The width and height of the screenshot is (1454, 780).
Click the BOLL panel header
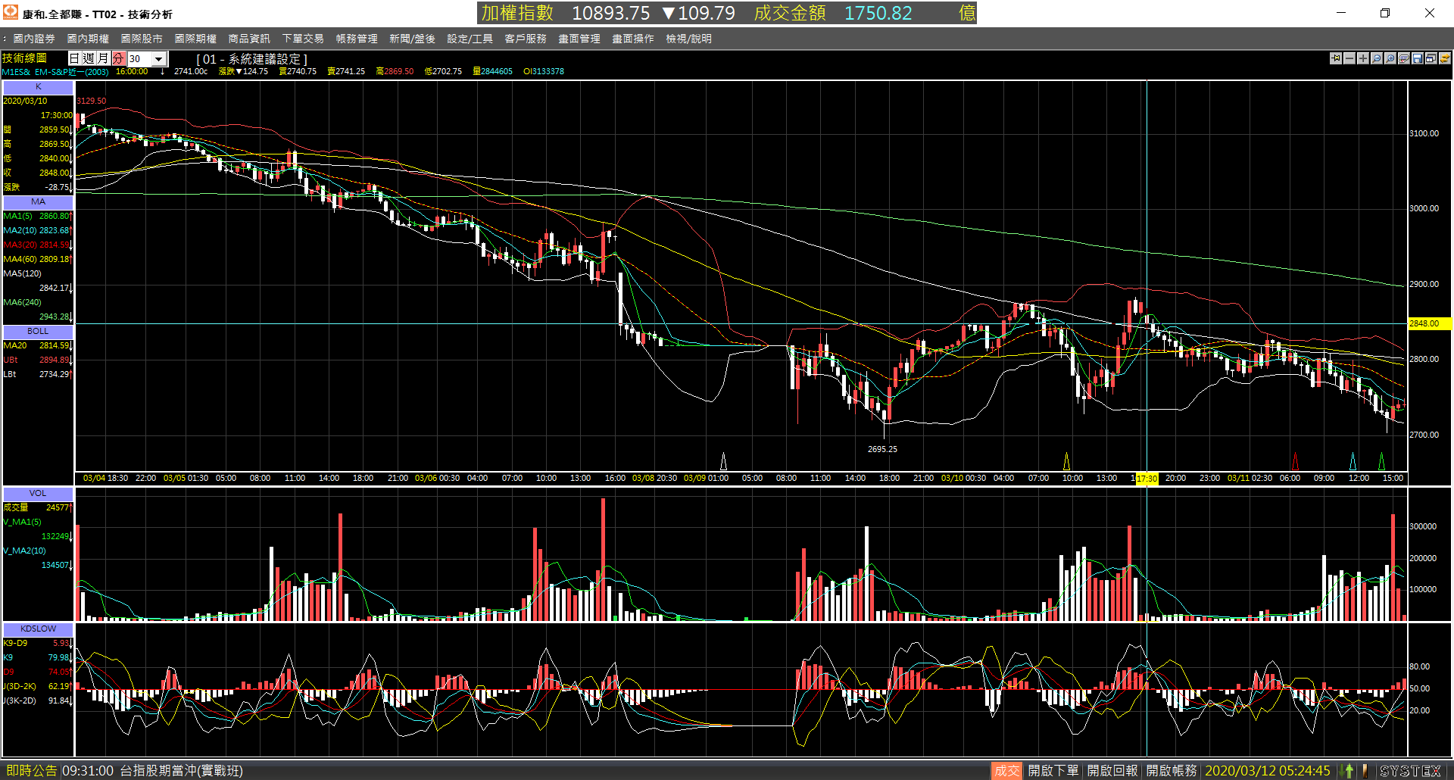pyautogui.click(x=38, y=332)
